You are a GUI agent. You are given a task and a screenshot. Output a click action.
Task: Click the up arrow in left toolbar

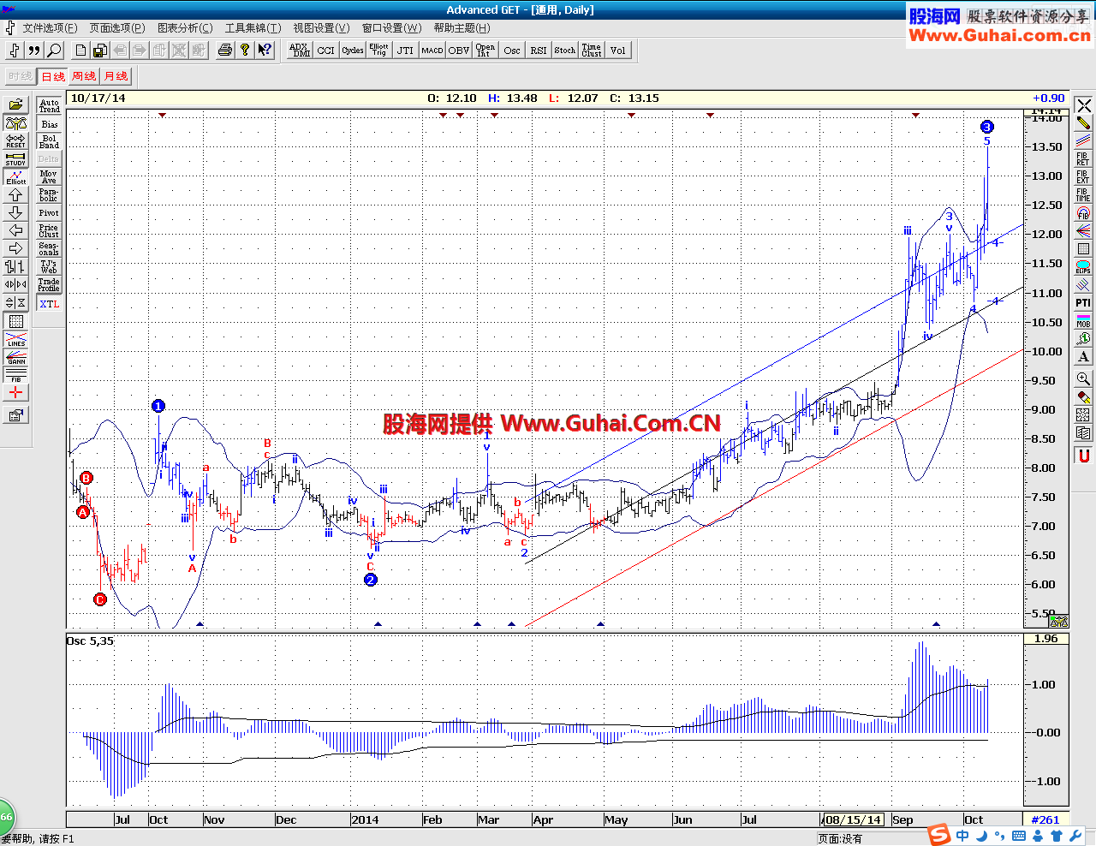click(15, 195)
